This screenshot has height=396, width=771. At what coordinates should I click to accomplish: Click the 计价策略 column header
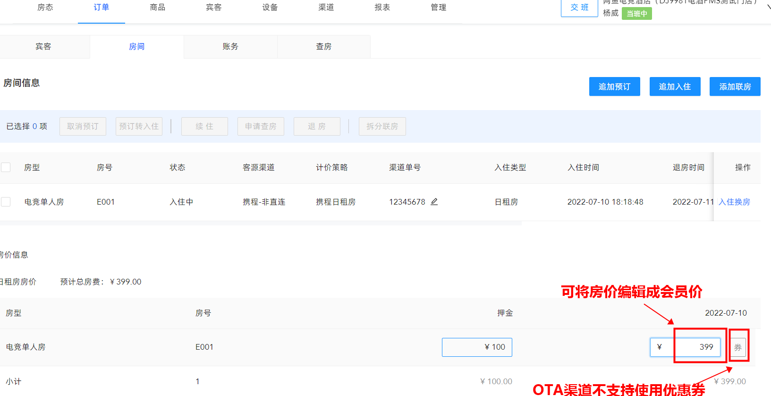coord(331,167)
